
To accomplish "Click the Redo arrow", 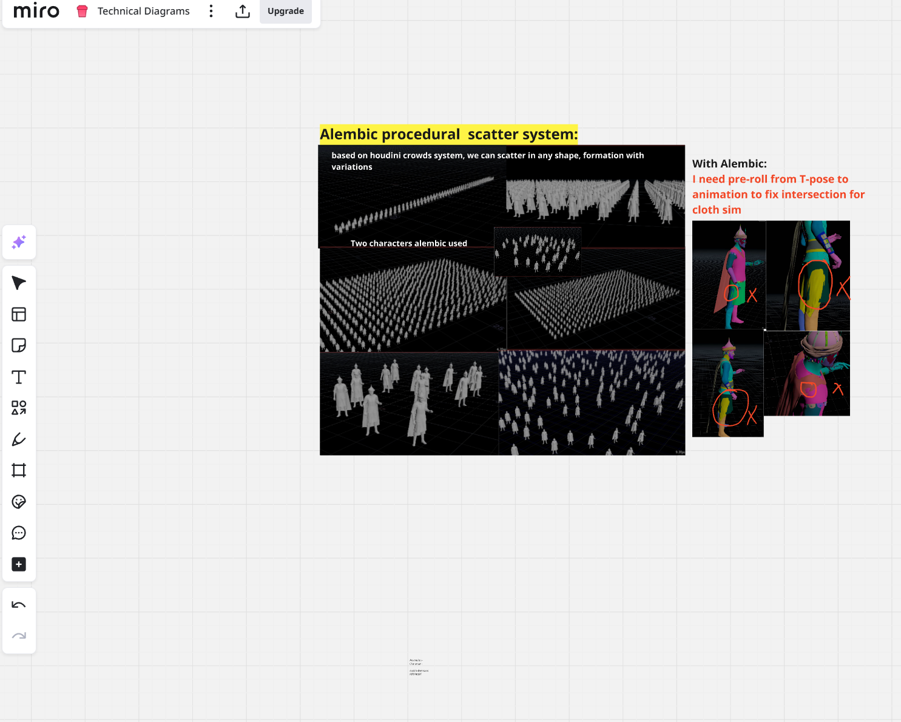I will coord(19,636).
